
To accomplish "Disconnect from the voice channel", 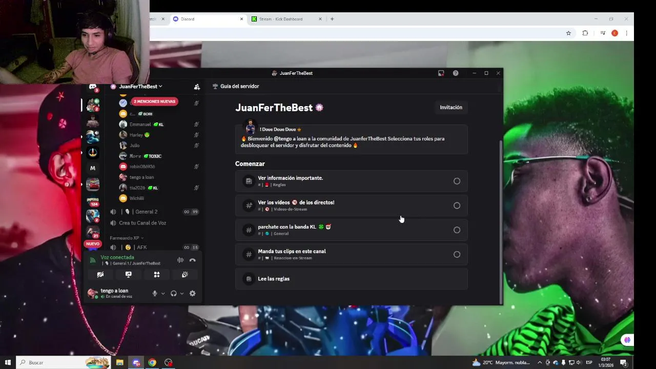I will click(192, 260).
